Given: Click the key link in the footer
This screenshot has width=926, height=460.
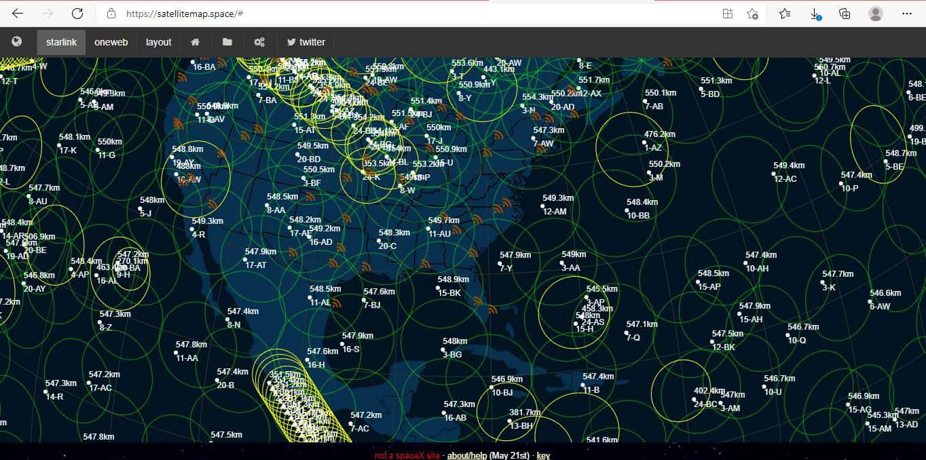Looking at the screenshot, I should [543, 455].
